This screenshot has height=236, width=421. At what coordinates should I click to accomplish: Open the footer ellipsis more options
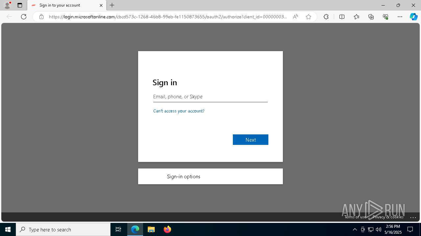point(413,217)
